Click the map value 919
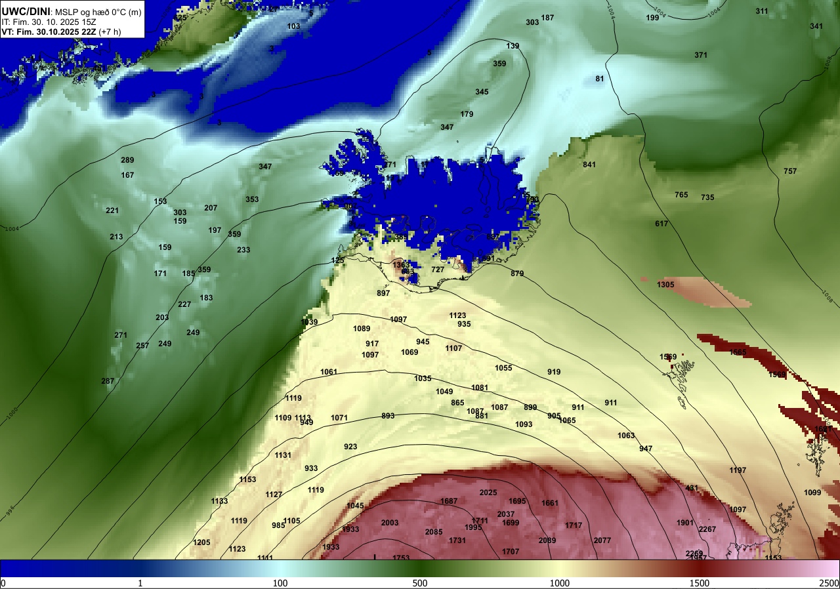840x589 pixels. 554,372
